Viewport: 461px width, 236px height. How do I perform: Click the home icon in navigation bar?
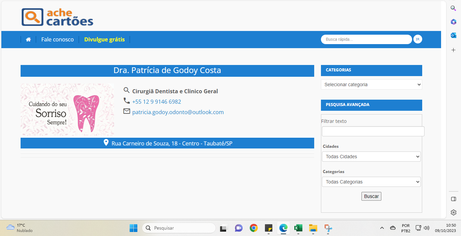[28, 40]
